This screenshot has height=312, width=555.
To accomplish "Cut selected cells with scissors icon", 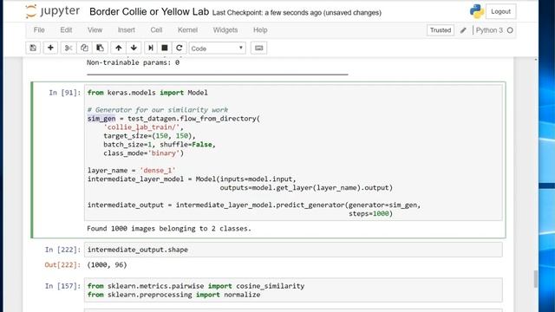I will [x=69, y=48].
